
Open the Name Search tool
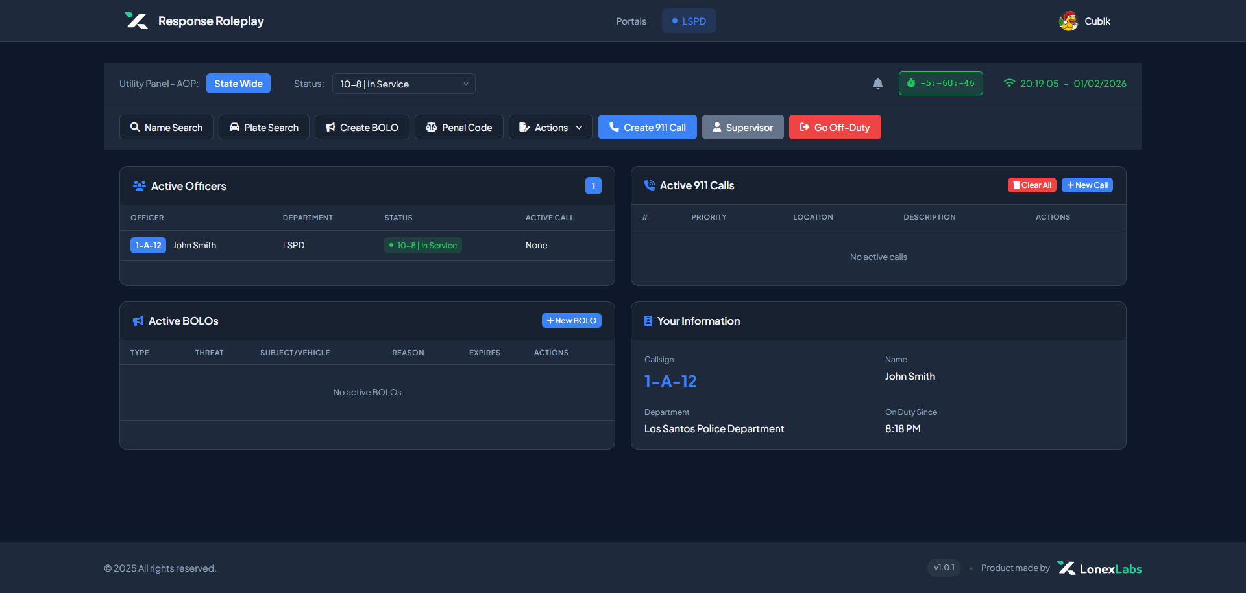click(x=166, y=127)
